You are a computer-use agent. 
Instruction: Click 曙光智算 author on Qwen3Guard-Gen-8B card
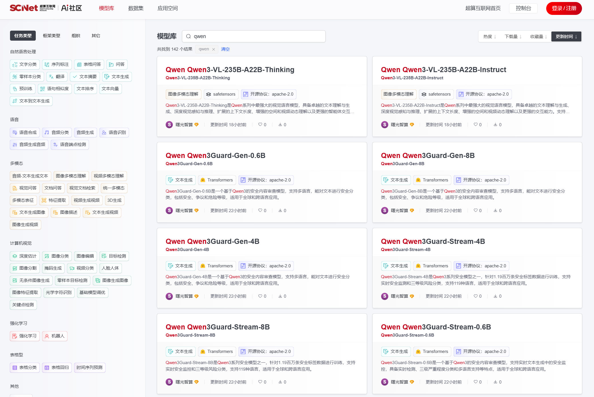click(x=399, y=210)
